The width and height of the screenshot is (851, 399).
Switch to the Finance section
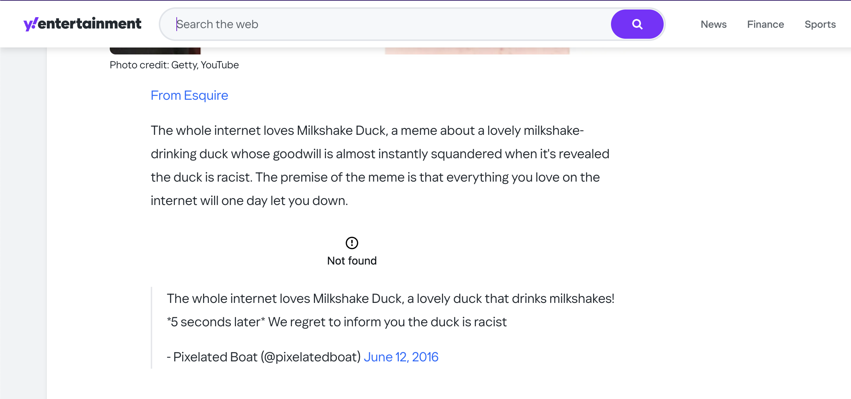point(765,24)
